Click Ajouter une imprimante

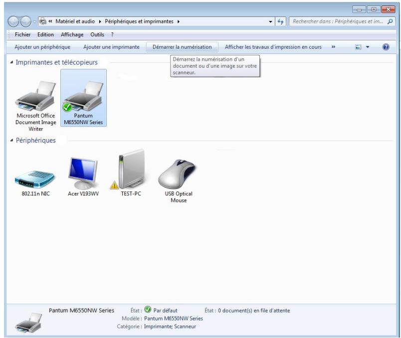pos(111,47)
